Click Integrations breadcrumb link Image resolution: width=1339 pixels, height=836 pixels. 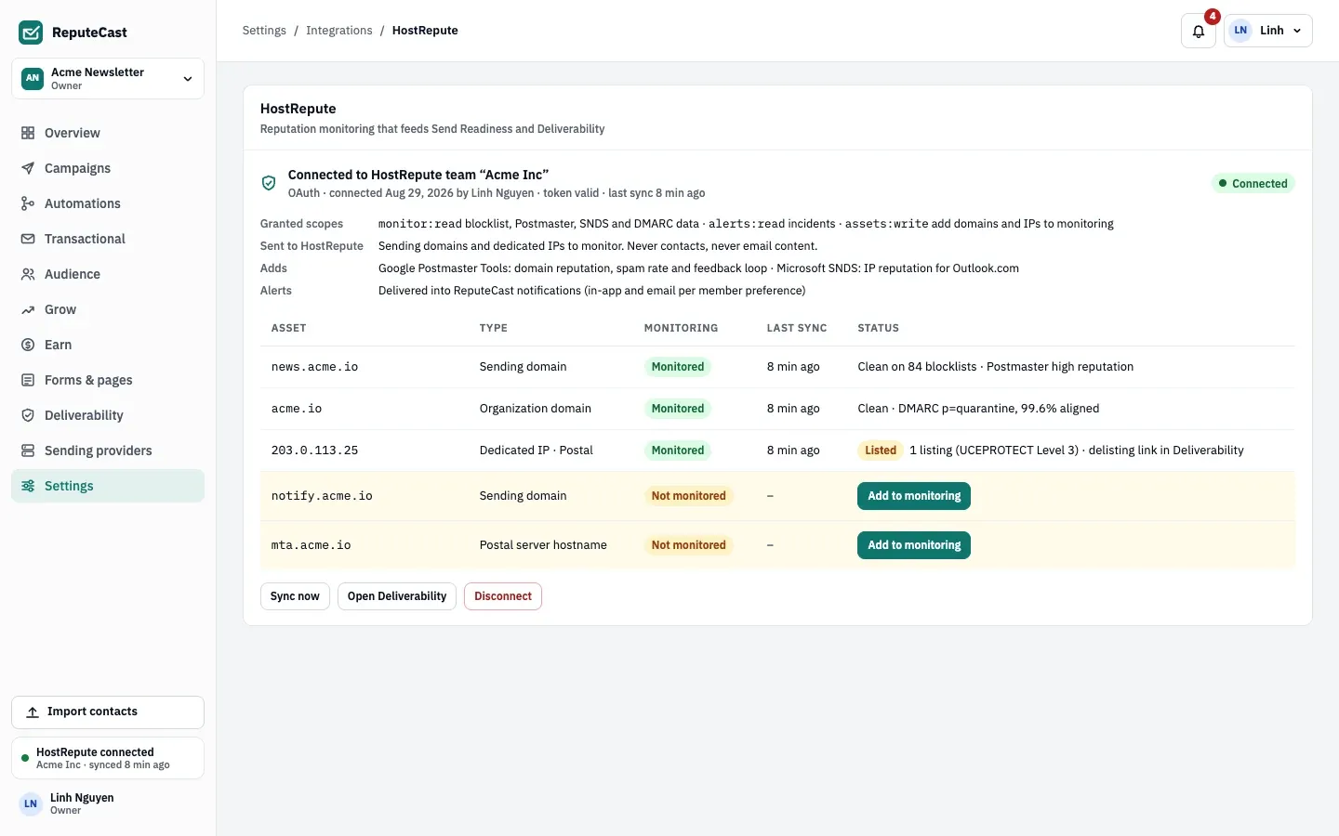point(339,31)
